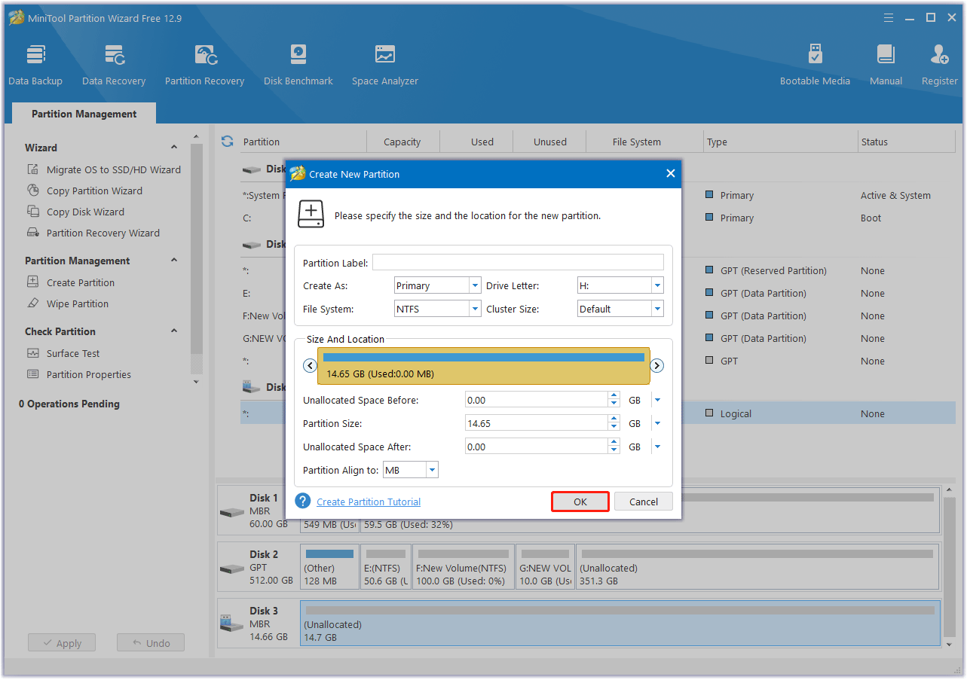Click the Undo button
This screenshot has height=680, width=967.
(151, 643)
